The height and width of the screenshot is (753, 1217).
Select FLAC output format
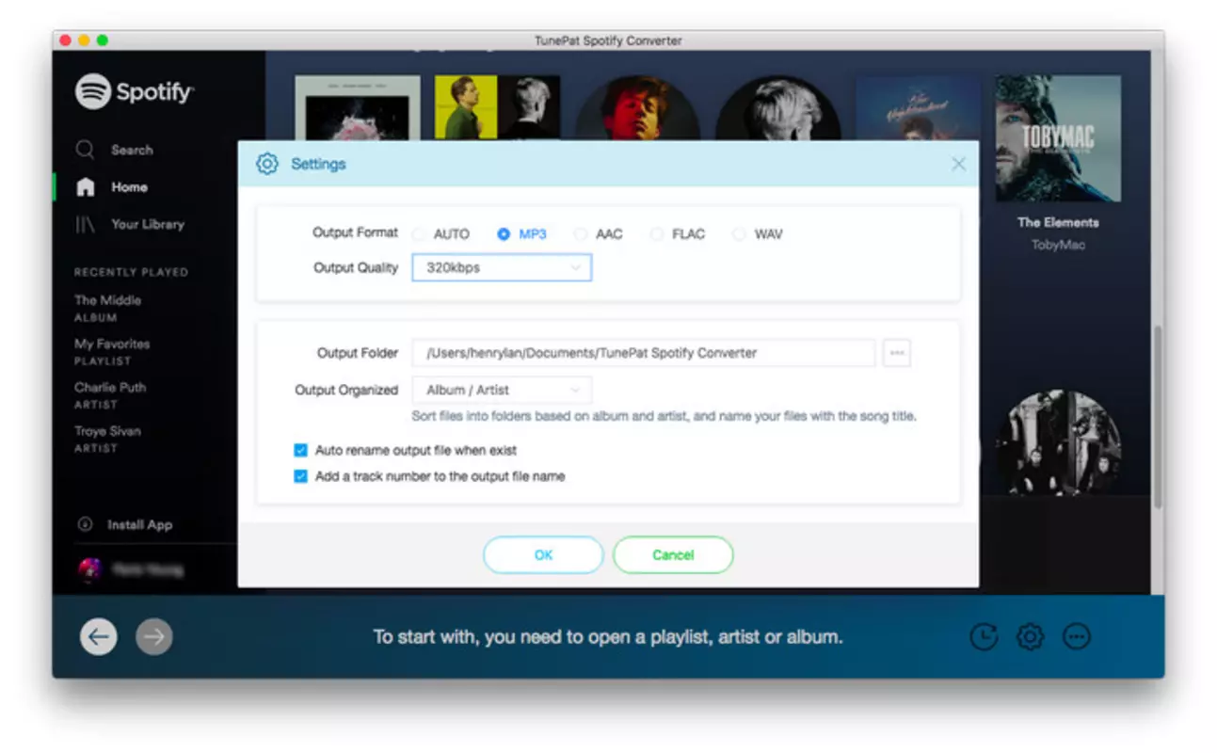pos(678,233)
